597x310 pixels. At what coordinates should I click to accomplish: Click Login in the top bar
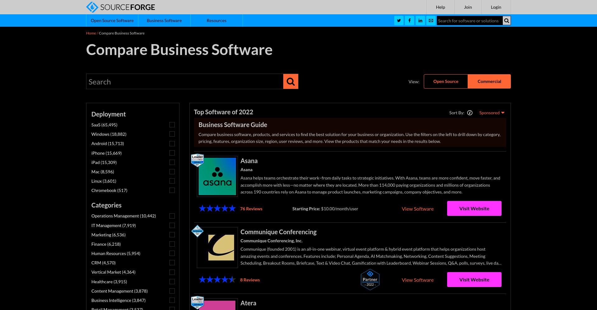tap(496, 7)
